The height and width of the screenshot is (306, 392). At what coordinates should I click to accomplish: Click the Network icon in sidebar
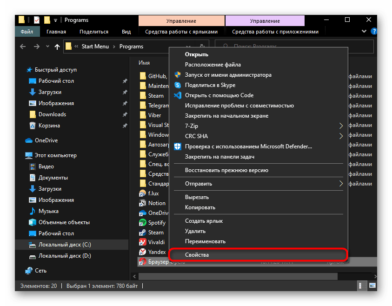[x=29, y=271]
